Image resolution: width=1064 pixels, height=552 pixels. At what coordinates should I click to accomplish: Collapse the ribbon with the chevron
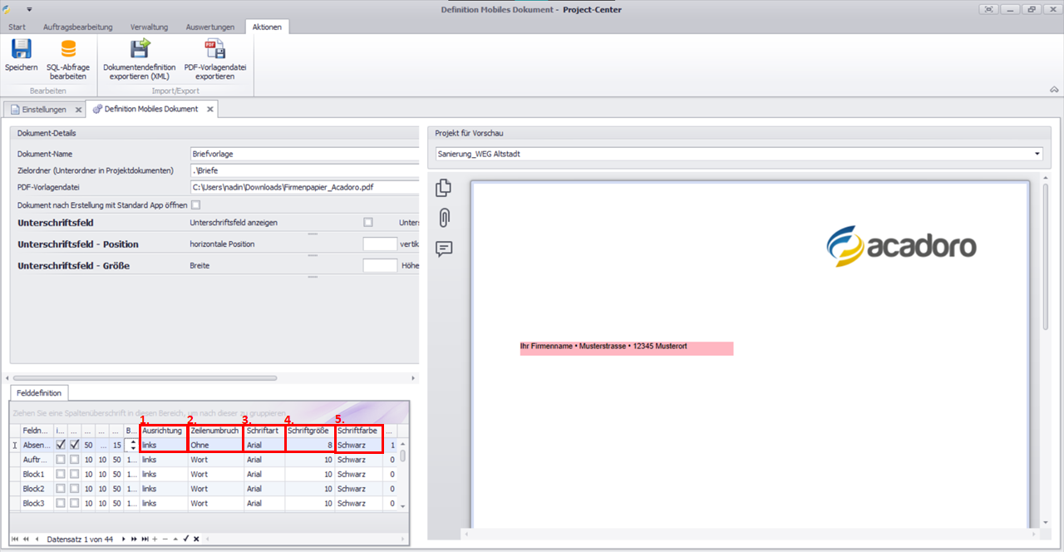(x=1054, y=90)
